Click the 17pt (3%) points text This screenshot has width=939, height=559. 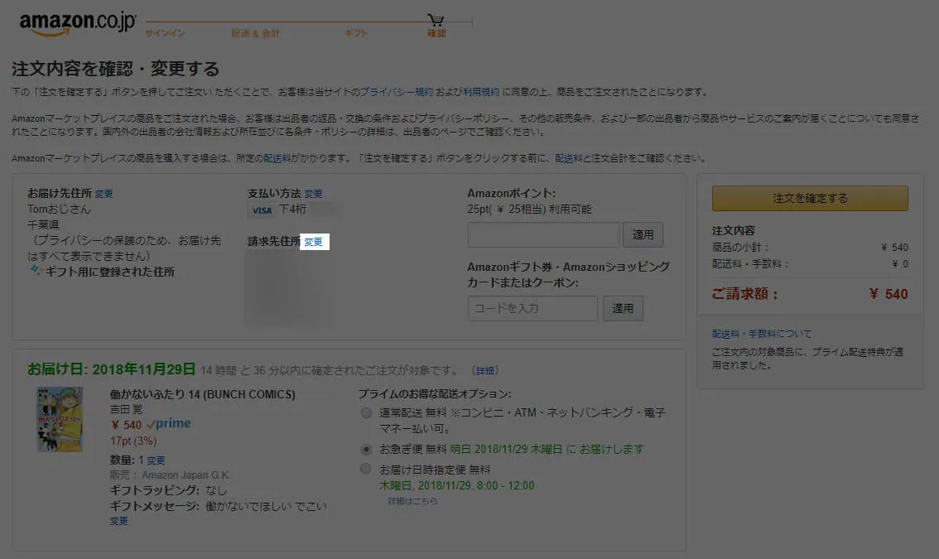(x=133, y=441)
